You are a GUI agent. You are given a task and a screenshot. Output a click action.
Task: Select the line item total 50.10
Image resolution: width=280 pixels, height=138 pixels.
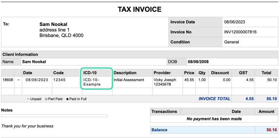[x=272, y=80]
